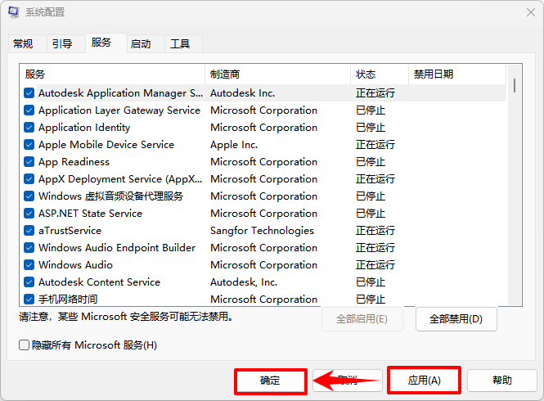Switch to the 常规 tab

(27, 43)
